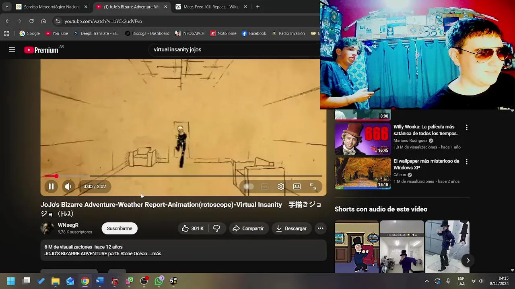This screenshot has height=289, width=515.
Task: Toggle subtitles in the player controls
Action: point(265,187)
